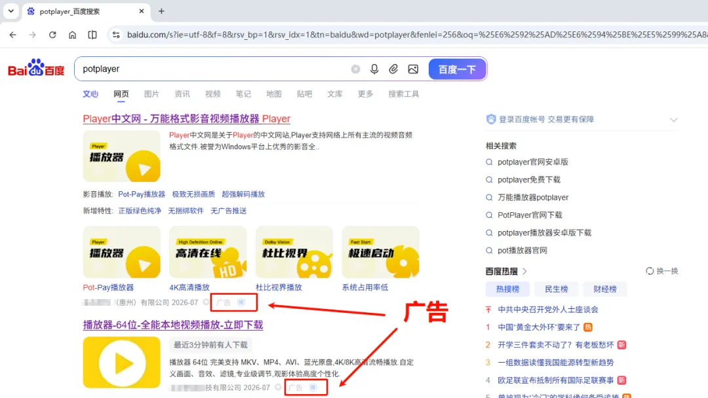The height and width of the screenshot is (398, 708).
Task: Open hot topic 开学三件套卖不动了
Action: coord(556,345)
